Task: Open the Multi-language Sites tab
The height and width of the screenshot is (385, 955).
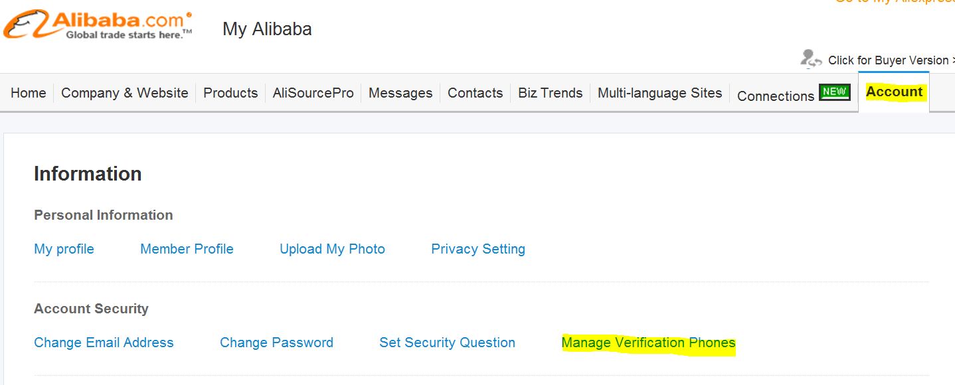Action: (x=660, y=93)
